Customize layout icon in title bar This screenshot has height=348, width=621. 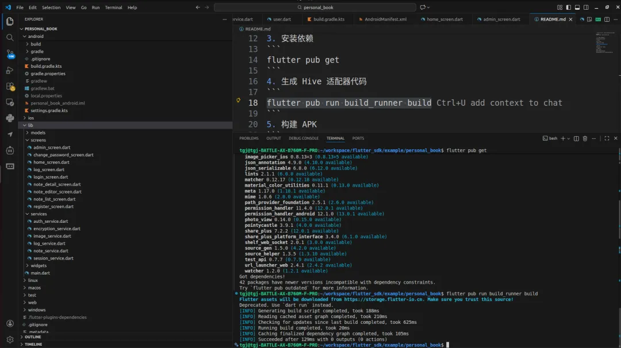pos(559,7)
